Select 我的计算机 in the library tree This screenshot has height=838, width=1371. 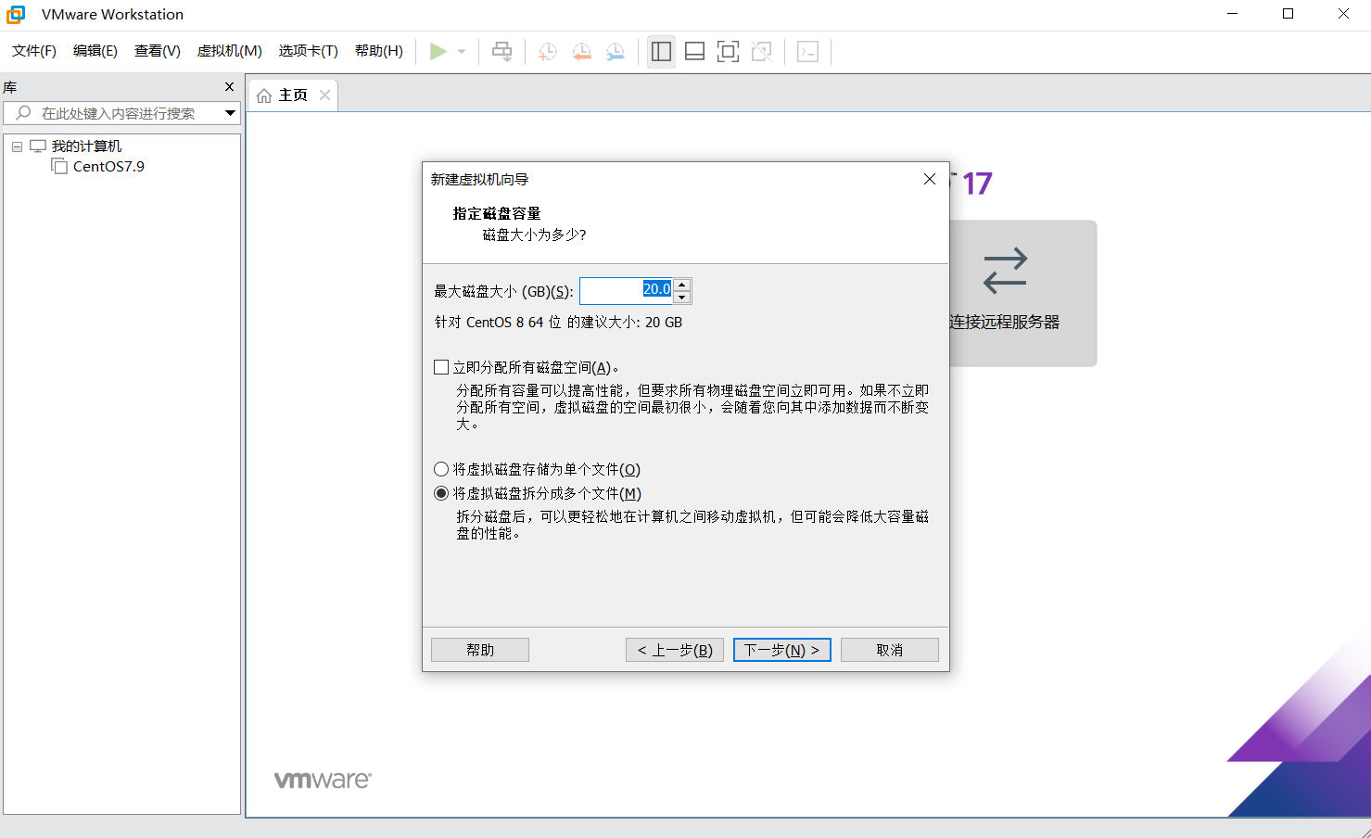[x=86, y=146]
